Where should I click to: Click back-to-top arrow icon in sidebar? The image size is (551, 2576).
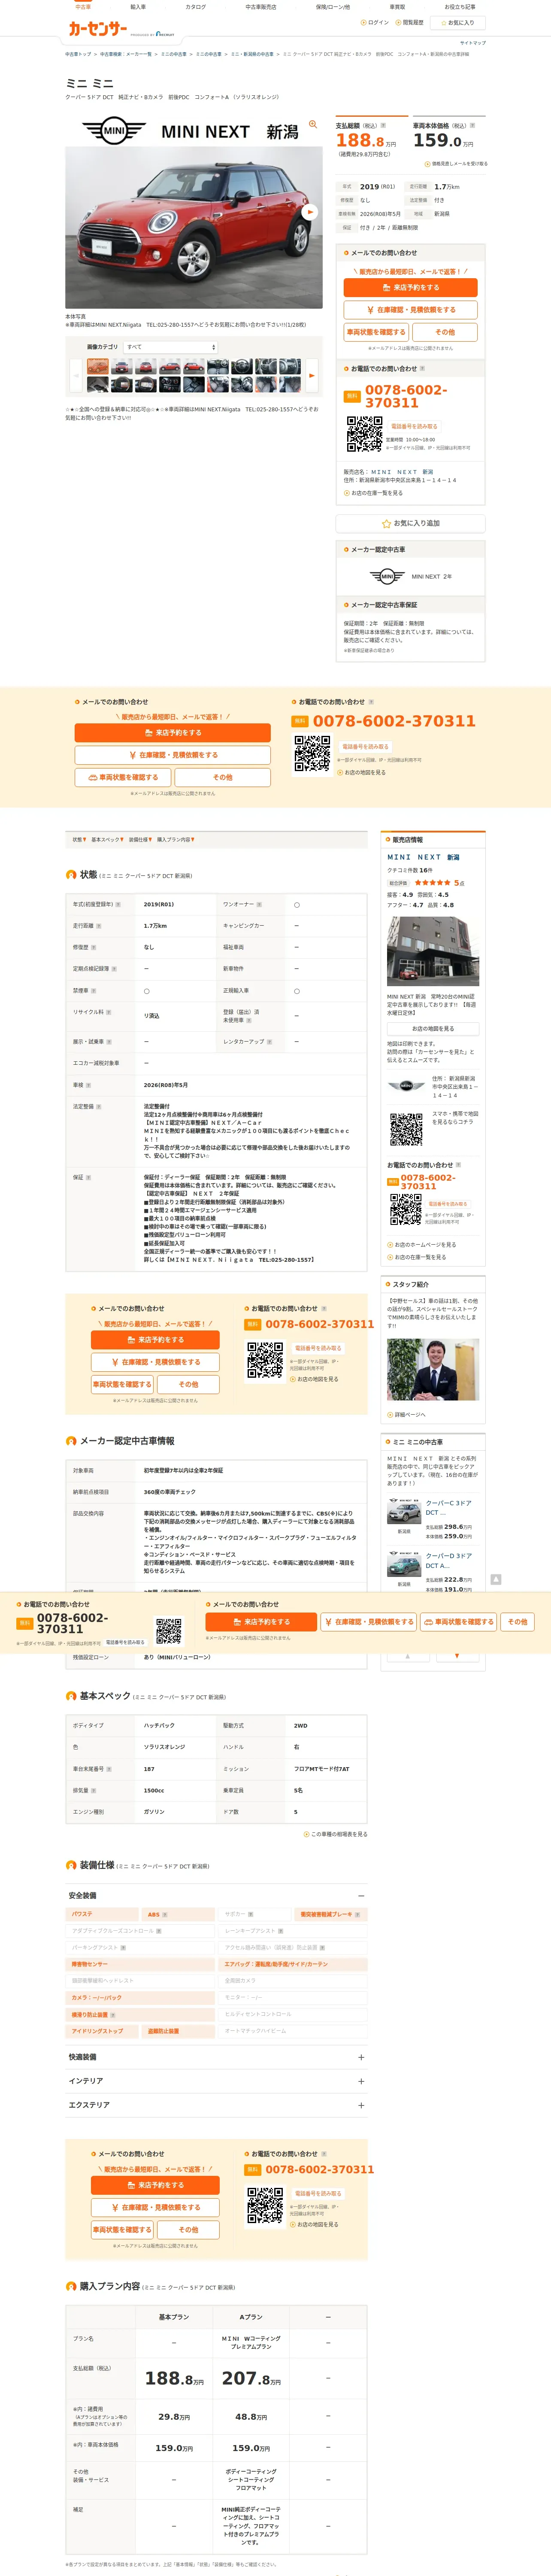click(x=495, y=1579)
